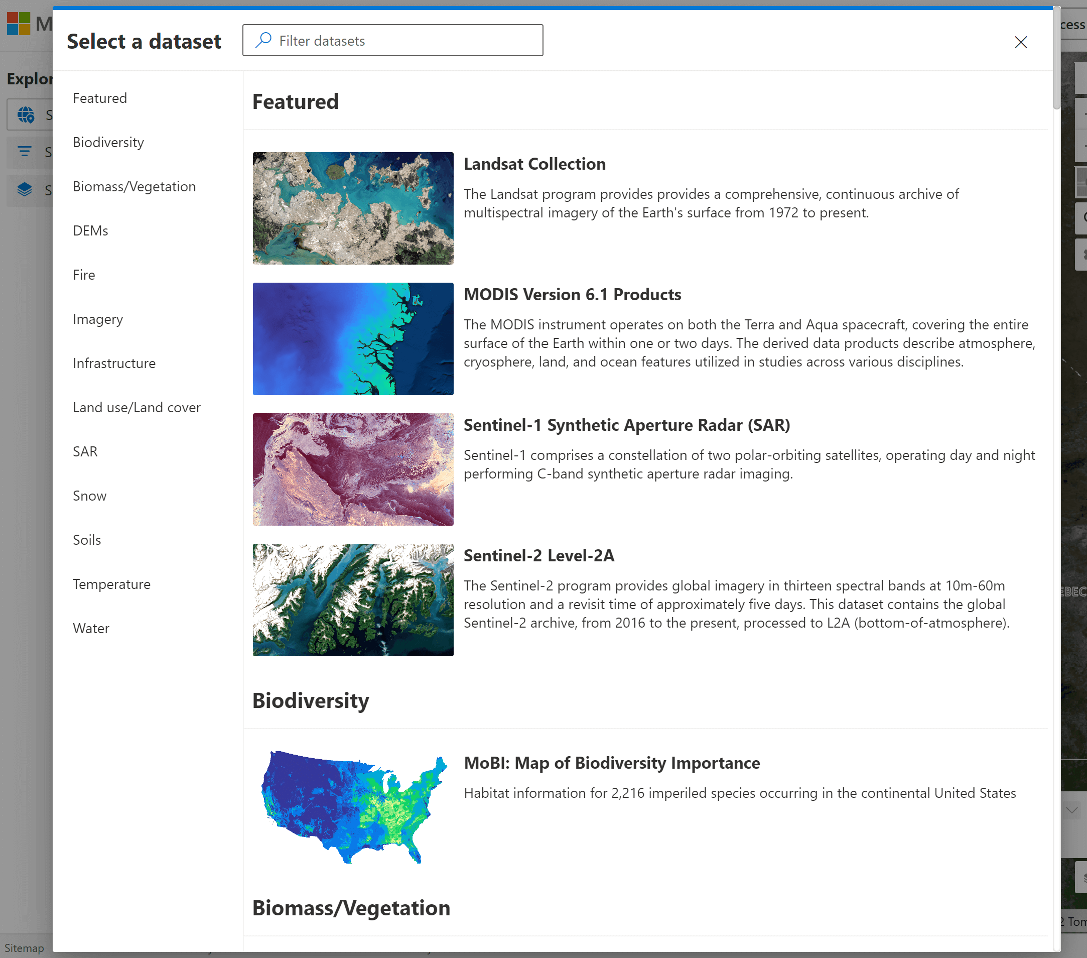The width and height of the screenshot is (1087, 958).
Task: Expand the Snow category in sidebar
Action: coord(90,495)
